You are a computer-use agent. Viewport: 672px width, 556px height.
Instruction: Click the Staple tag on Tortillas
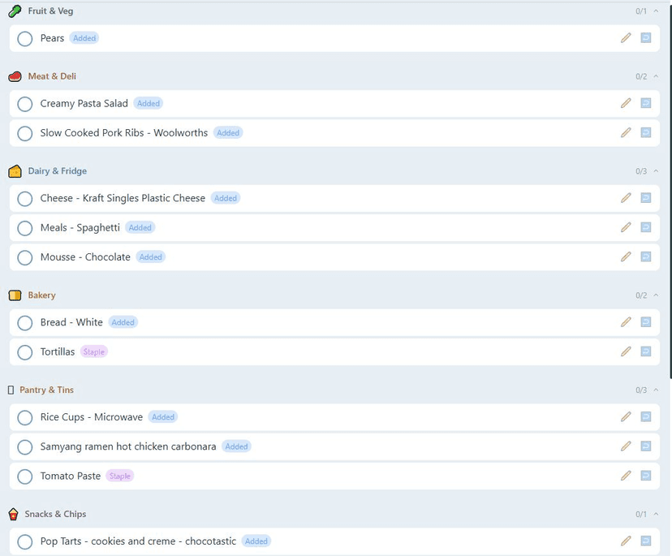pos(93,352)
